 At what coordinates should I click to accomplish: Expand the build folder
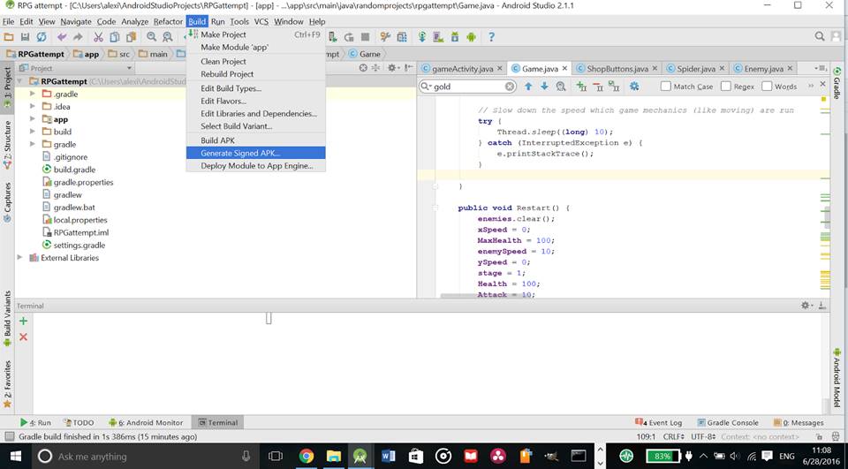(33, 132)
